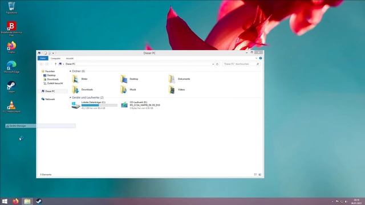Refresh the Dieser PC view
Viewport: 365px width, 205px height.
point(217,64)
